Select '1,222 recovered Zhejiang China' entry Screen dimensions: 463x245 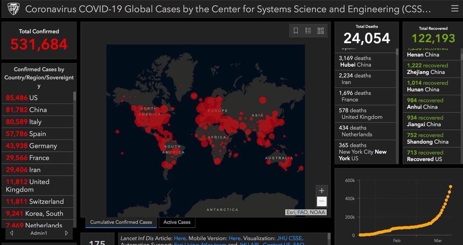[432, 69]
